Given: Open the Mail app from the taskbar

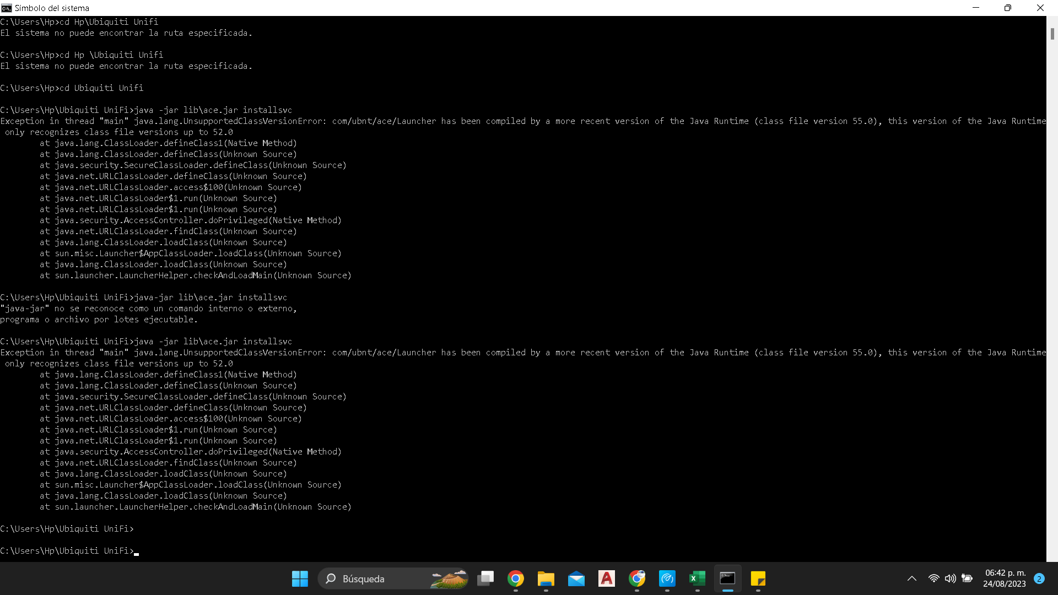Looking at the screenshot, I should pyautogui.click(x=576, y=578).
